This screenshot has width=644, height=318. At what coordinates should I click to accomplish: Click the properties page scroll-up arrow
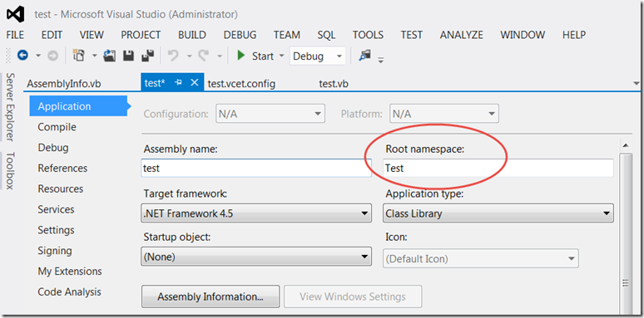[x=626, y=145]
